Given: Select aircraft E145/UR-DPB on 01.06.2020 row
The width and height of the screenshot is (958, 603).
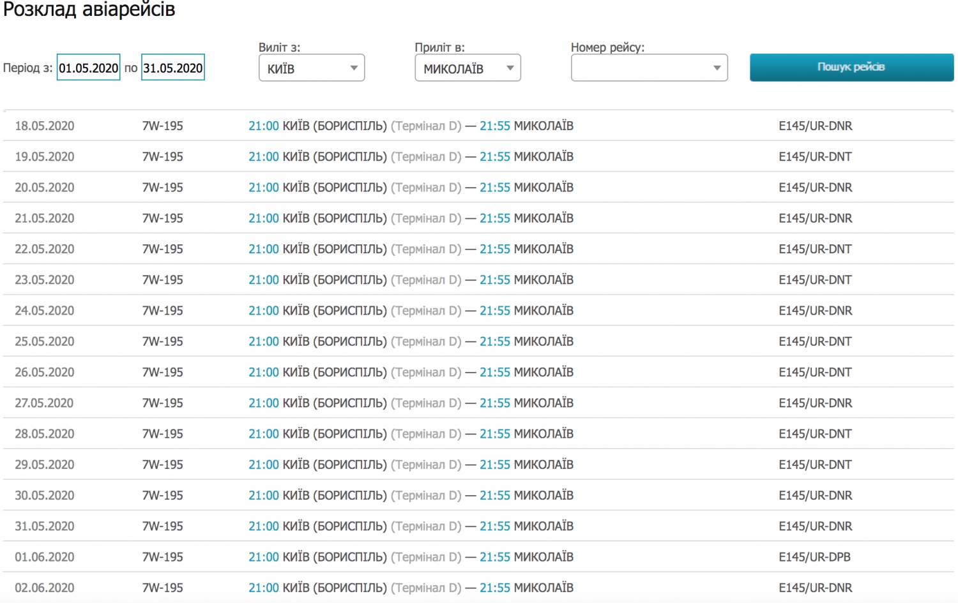Looking at the screenshot, I should click(x=814, y=557).
